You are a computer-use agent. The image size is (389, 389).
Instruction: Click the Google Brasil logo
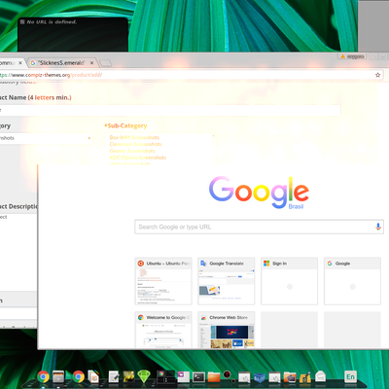(259, 193)
